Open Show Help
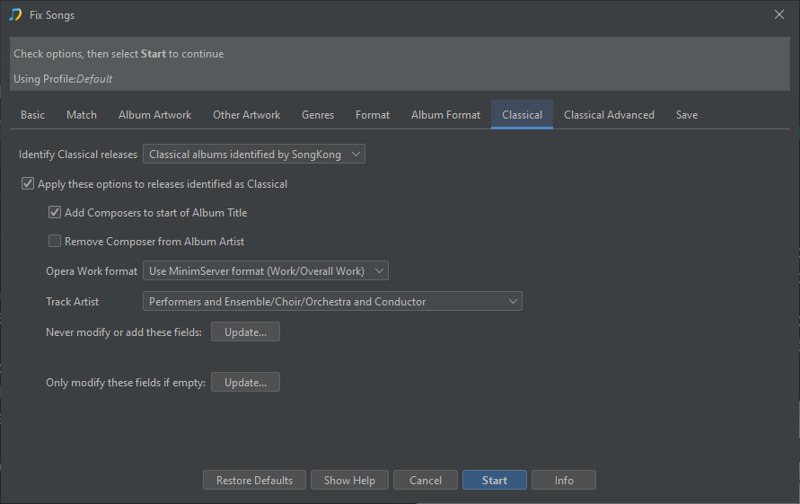 click(349, 481)
